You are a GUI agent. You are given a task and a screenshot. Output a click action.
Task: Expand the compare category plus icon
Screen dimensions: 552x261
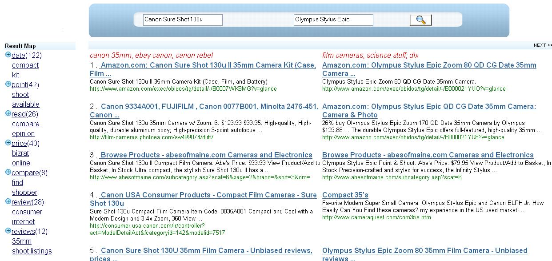(8, 173)
